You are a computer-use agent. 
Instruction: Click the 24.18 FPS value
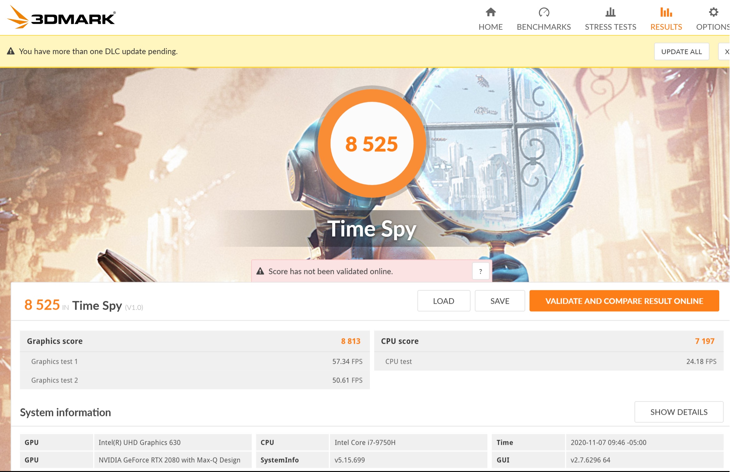[701, 361]
